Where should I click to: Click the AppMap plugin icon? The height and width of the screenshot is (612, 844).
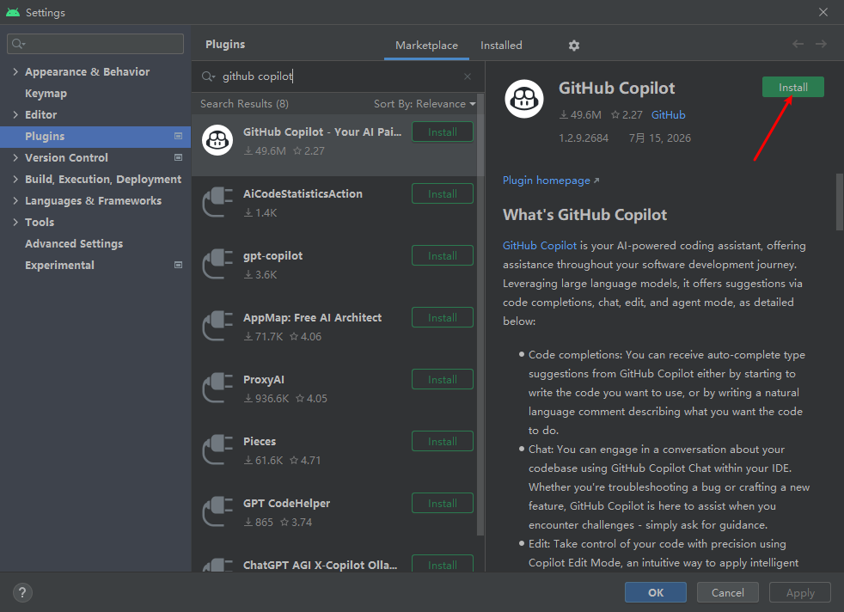click(x=217, y=326)
